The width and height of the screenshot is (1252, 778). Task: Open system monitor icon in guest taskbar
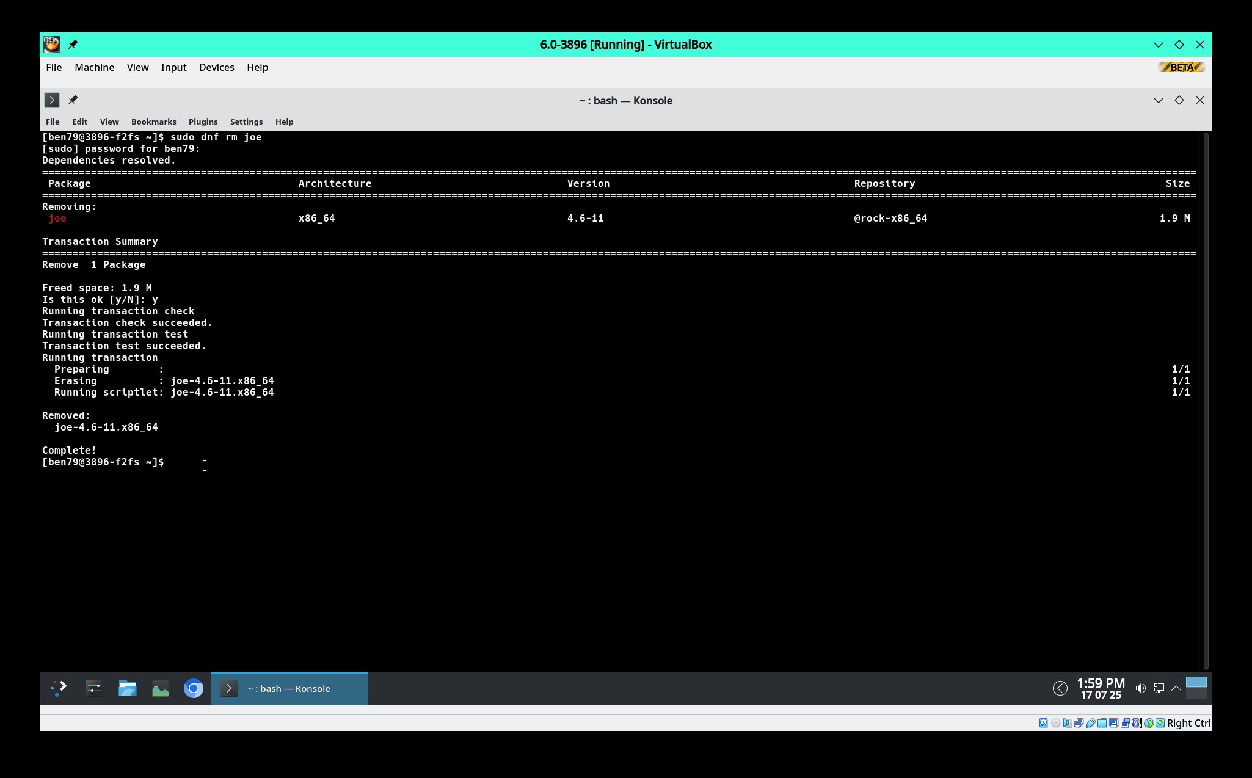coord(160,688)
